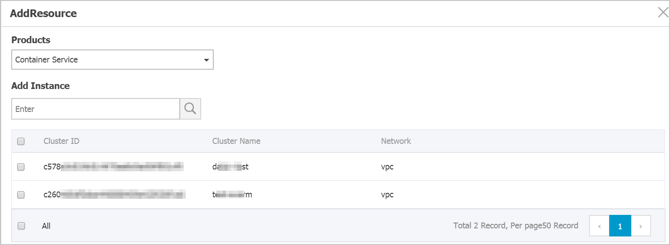Screen dimensions: 670x245
Task: Select the c578 cluster ID cell
Action: pos(114,167)
